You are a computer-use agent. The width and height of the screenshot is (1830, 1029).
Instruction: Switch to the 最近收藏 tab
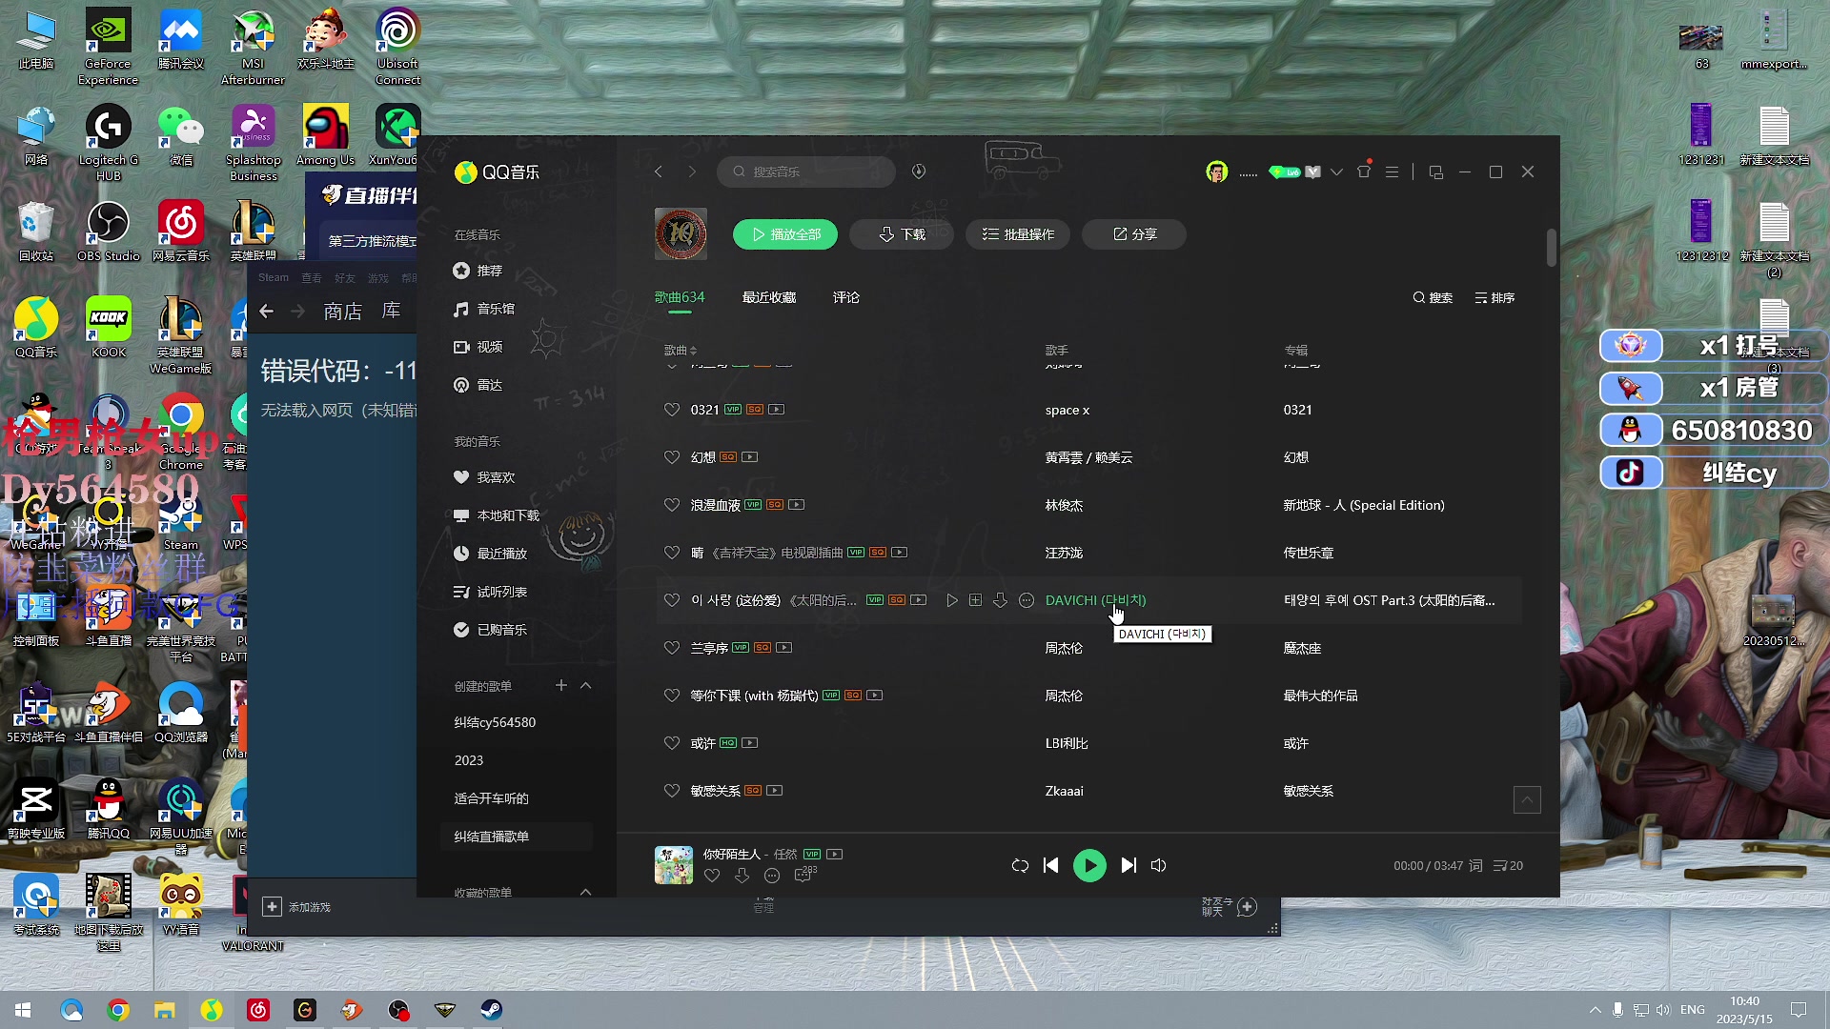pyautogui.click(x=769, y=297)
